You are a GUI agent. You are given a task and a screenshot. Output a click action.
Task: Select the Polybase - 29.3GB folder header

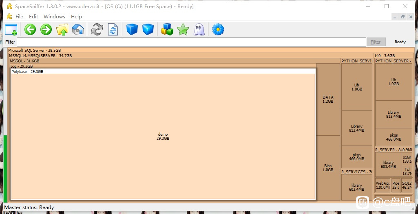pos(163,72)
